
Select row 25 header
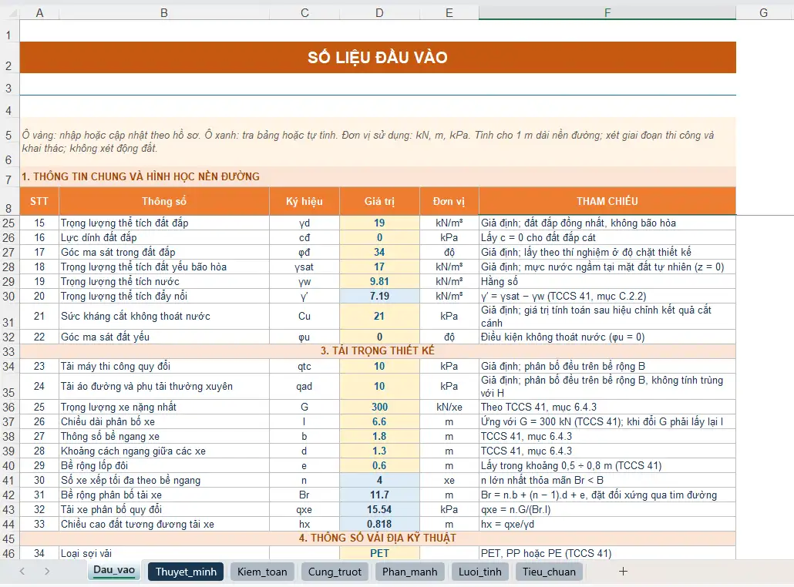click(x=9, y=223)
